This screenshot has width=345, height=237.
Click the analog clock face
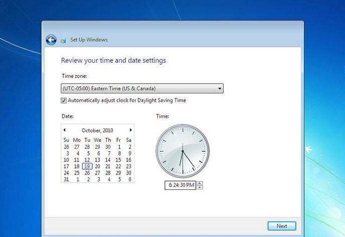183,151
